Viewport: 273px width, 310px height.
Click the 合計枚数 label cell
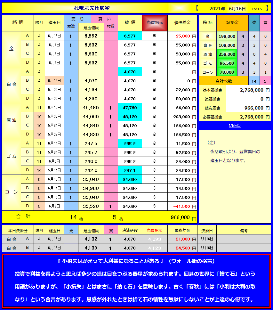point(224,81)
